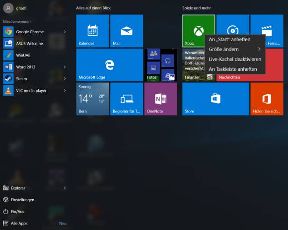The image size is (288, 230).
Task: Open the orange Office 'Holen Sie sich' tile
Action: click(x=267, y=99)
